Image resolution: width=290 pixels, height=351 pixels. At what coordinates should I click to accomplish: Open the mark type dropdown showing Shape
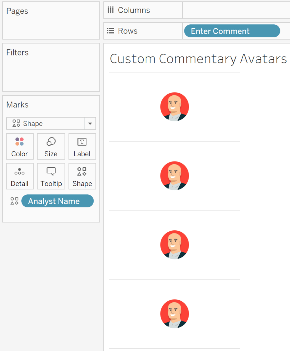(90, 123)
